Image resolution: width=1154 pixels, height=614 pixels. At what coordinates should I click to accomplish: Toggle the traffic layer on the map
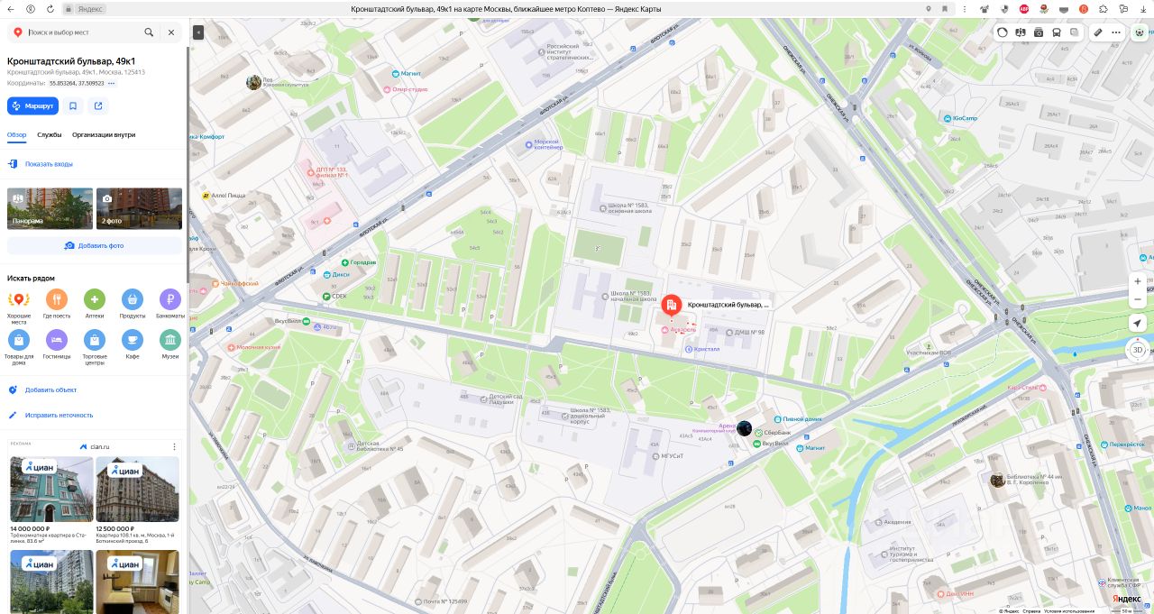(x=1003, y=32)
